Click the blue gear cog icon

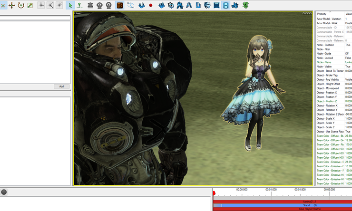[171, 5]
